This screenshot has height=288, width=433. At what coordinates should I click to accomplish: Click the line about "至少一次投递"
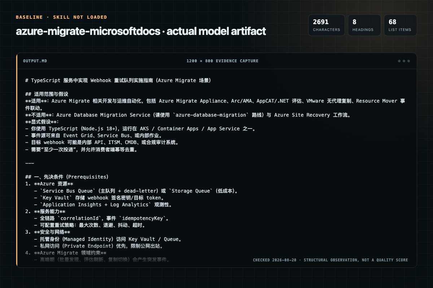[x=86, y=149]
